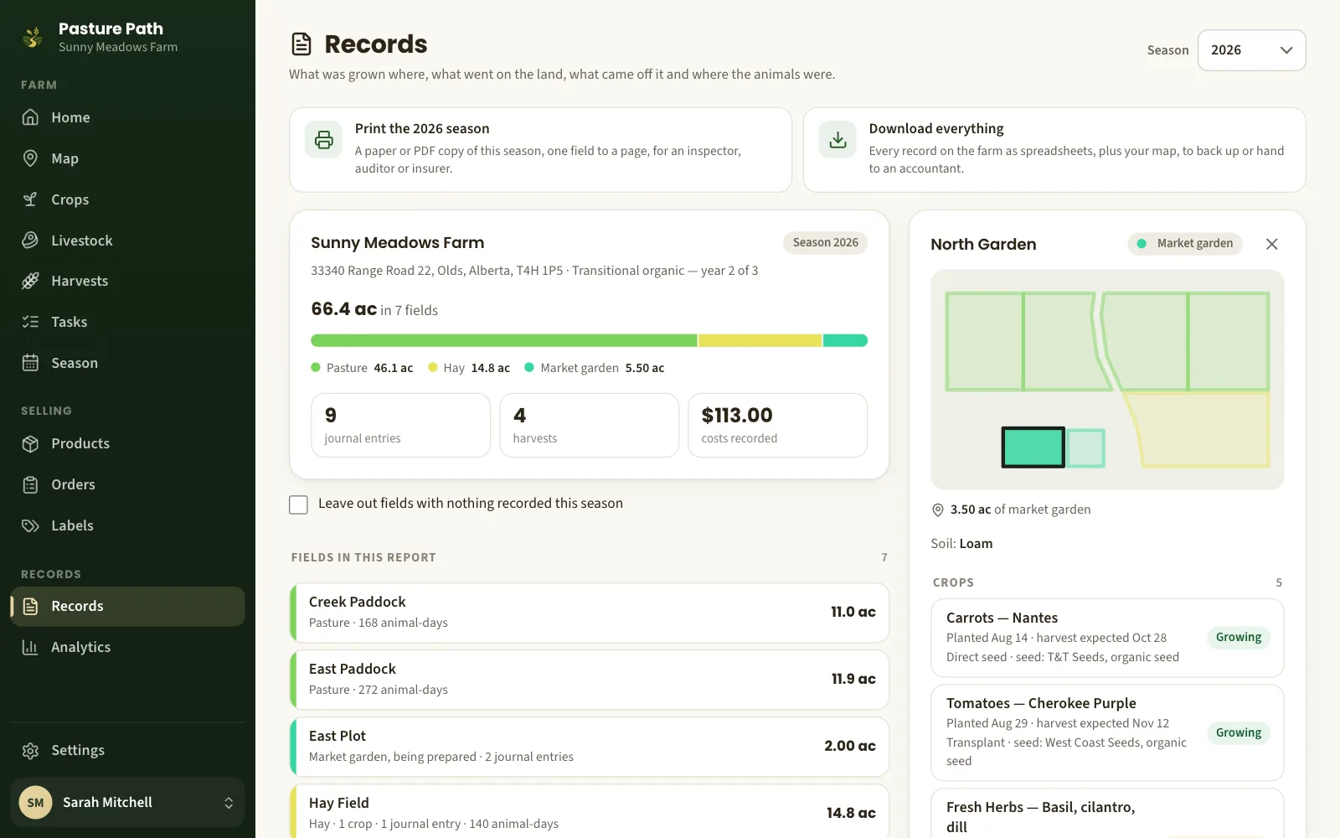Check Leave out fields with nothing recorded
Screen dimensions: 1340x838
point(298,504)
